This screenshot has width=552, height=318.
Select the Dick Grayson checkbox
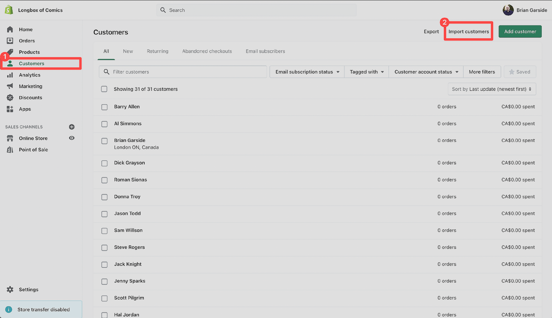105,163
